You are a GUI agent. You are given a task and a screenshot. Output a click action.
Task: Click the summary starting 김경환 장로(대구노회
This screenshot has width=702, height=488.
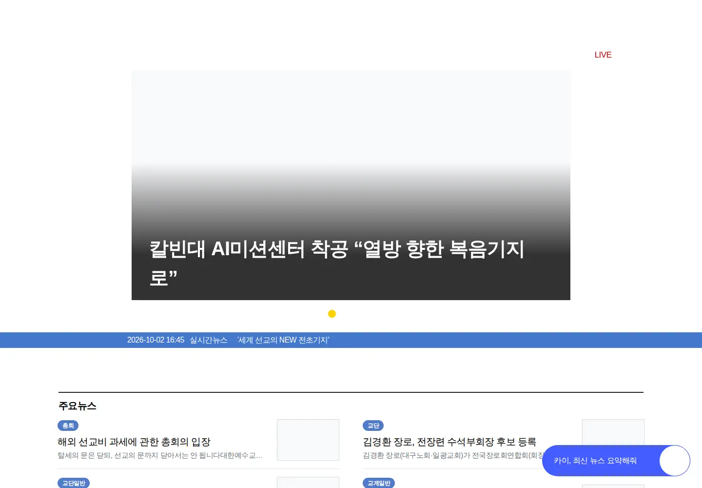coord(452,455)
